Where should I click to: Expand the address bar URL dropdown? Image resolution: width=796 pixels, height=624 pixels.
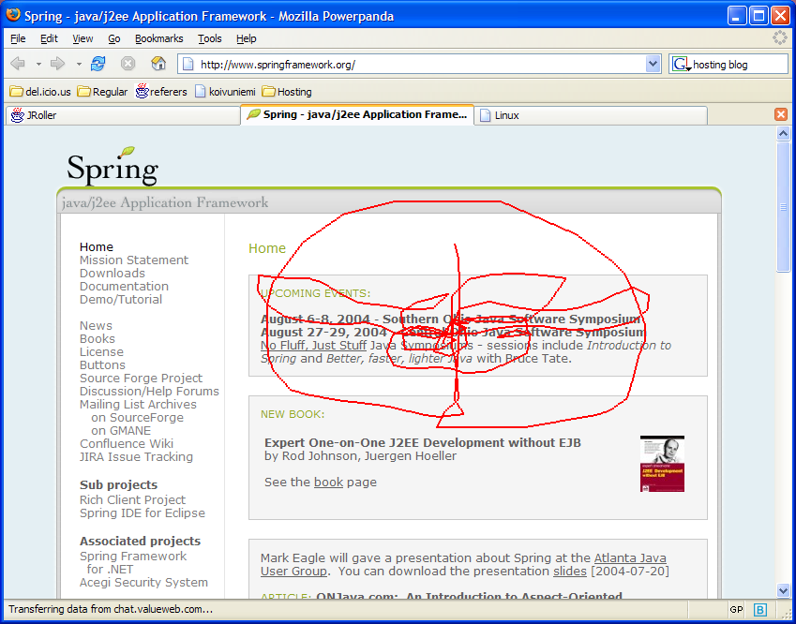[x=653, y=64]
